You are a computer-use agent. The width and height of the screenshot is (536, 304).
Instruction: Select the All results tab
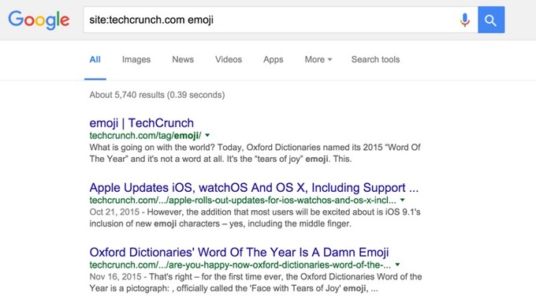[x=95, y=59]
